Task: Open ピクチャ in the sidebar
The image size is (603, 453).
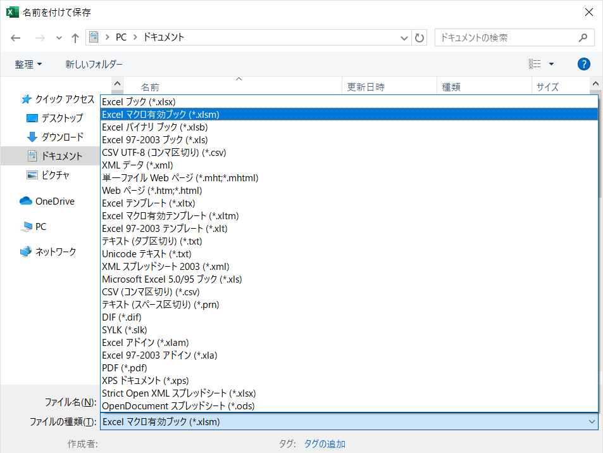Action: 48,175
